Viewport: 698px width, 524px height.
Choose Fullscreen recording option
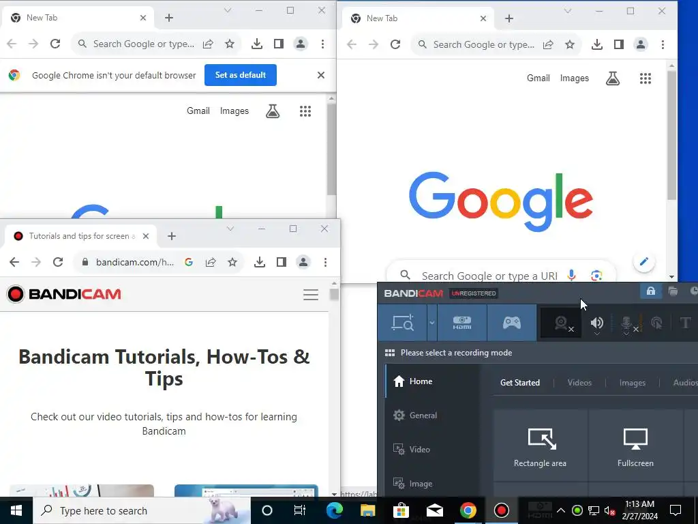pos(635,446)
